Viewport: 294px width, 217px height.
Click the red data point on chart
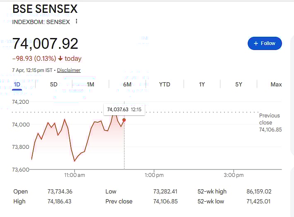point(124,120)
